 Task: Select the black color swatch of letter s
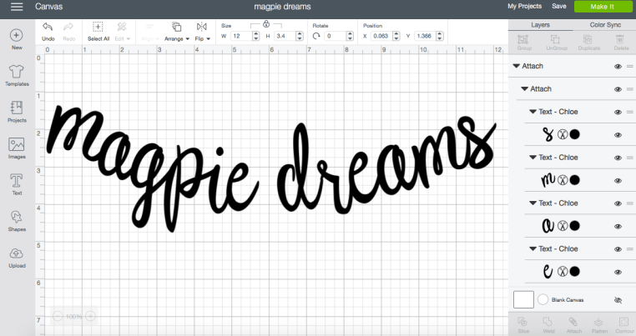[574, 134]
